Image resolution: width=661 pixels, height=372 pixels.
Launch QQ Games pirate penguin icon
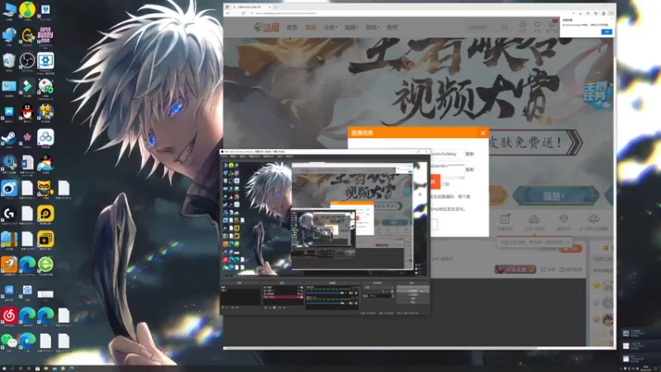click(45, 163)
